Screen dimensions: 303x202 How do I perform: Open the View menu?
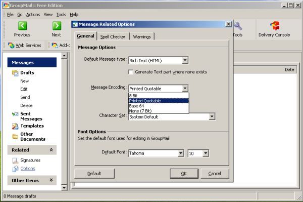tap(48, 15)
